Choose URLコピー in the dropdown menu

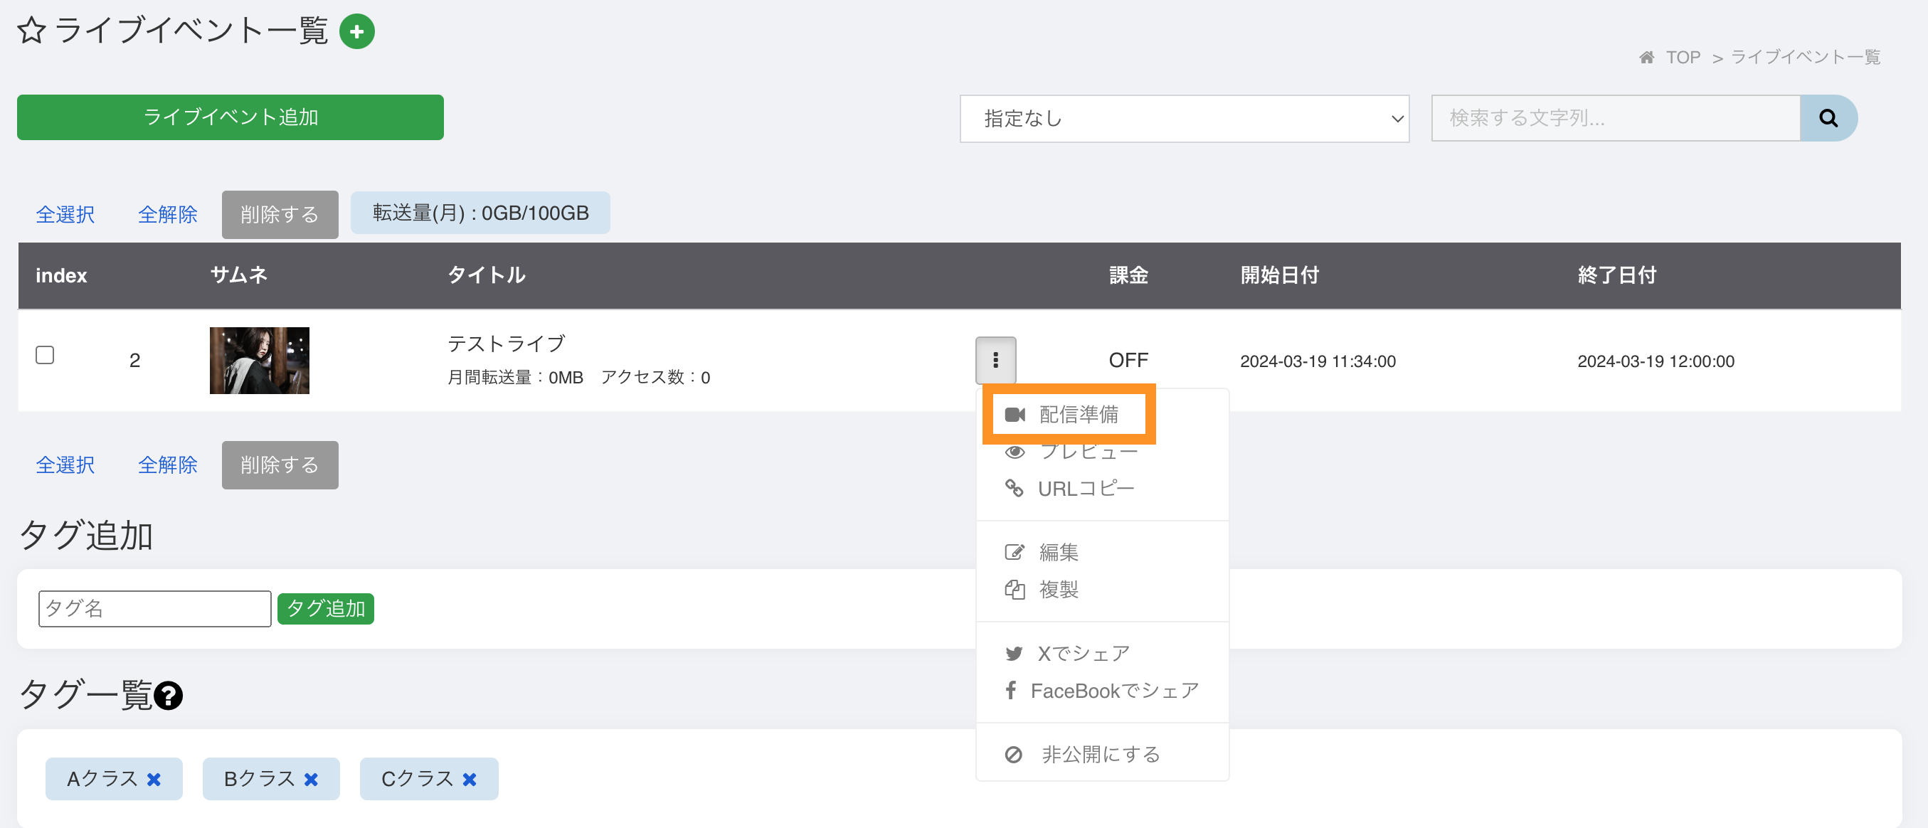click(1084, 489)
